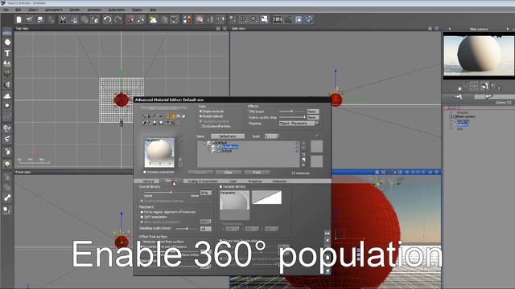This screenshot has height=289, width=515.
Task: Click the second magnifier zoom icon
Action: (x=243, y=19)
